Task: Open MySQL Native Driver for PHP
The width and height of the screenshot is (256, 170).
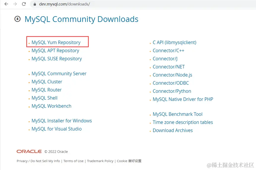Action: point(183,99)
